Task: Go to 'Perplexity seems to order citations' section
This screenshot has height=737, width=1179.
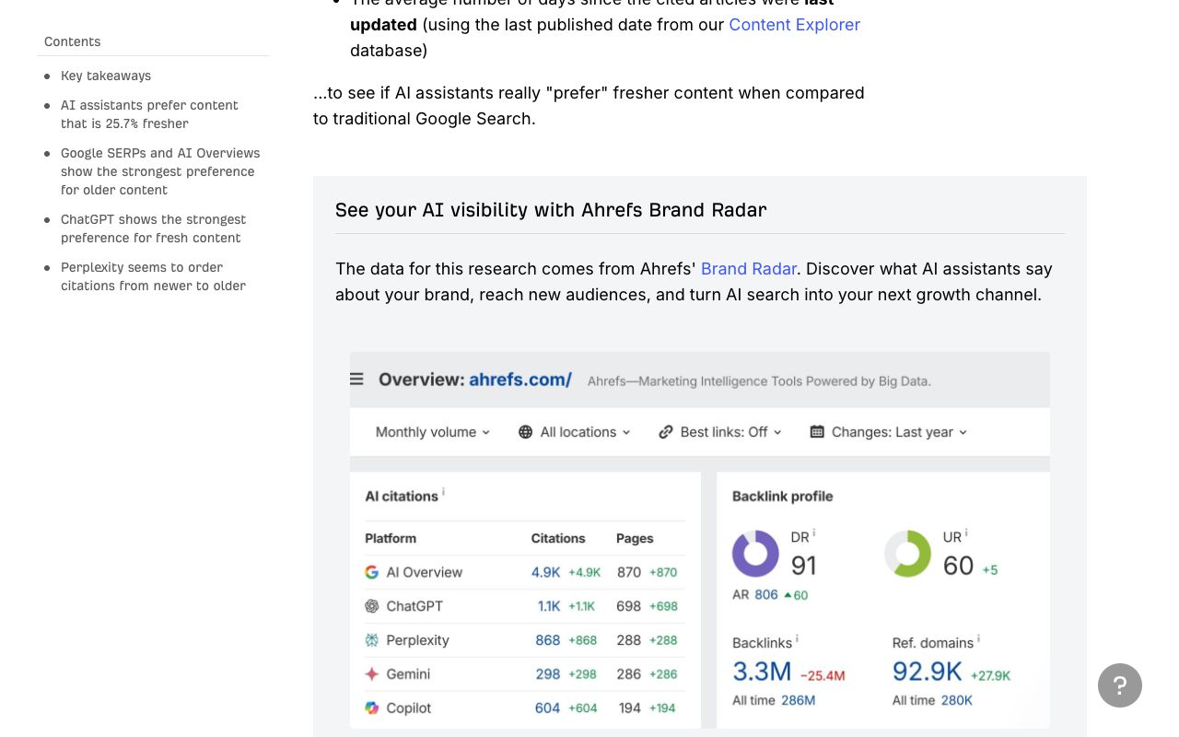Action: pyautogui.click(x=153, y=276)
